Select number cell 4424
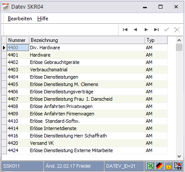185x172 pixels. (x=18, y=150)
